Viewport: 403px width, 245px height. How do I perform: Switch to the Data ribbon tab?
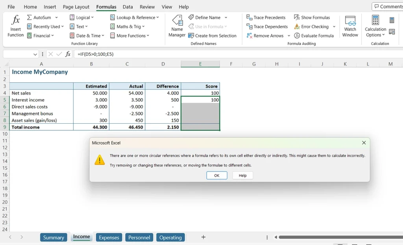[x=128, y=7]
